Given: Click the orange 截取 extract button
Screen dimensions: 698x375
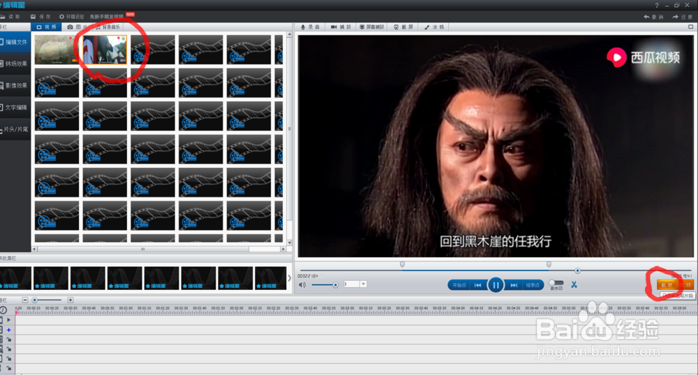Looking at the screenshot, I should click(x=667, y=285).
